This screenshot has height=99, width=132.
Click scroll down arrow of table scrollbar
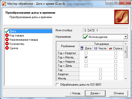click(x=126, y=79)
